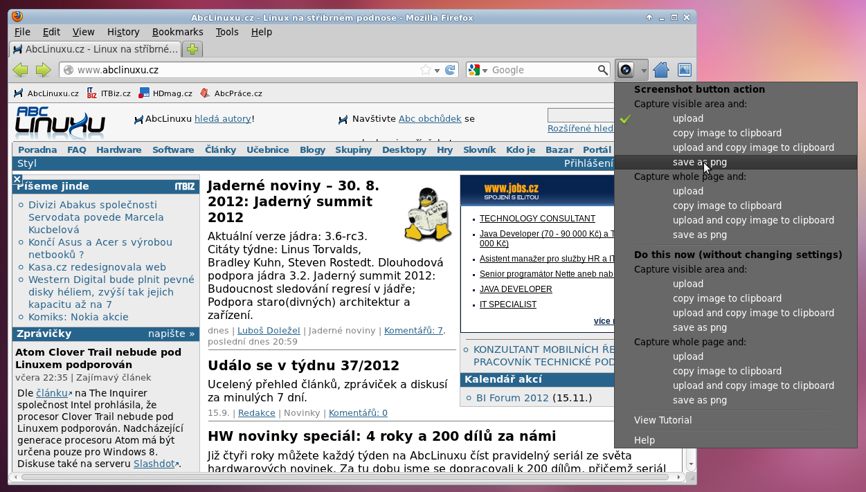The width and height of the screenshot is (866, 492).
Task: Open Software in site navigation
Action: [173, 150]
